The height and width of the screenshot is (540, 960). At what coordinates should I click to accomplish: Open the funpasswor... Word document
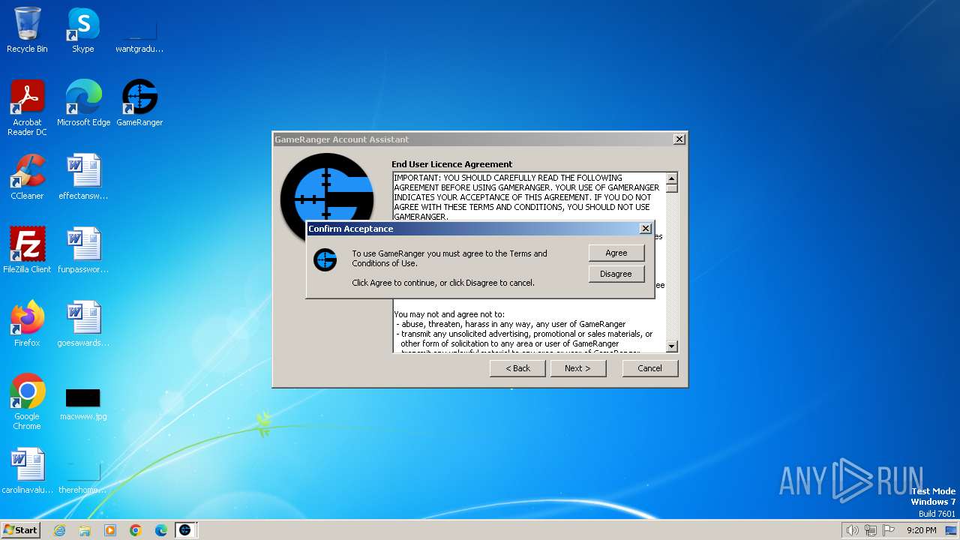pos(83,250)
